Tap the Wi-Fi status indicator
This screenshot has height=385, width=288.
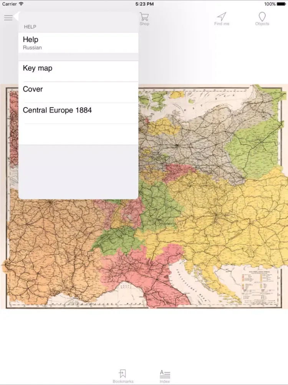(21, 4)
